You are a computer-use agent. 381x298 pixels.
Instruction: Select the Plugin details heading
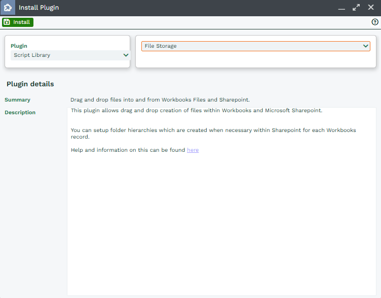pyautogui.click(x=30, y=84)
